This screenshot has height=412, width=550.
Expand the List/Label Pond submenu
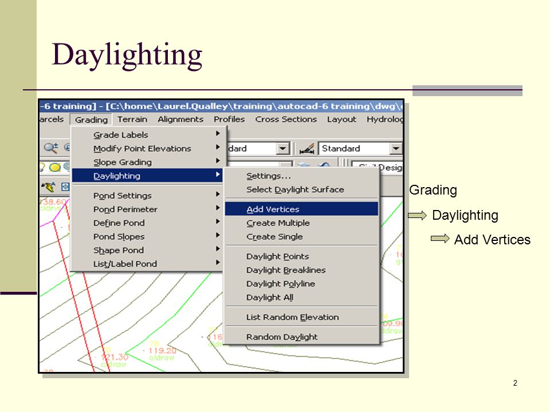coord(147,263)
